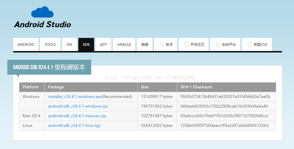Click the Android Studio cloud logo
Image resolution: width=294 pixels, height=149 pixels.
(x=42, y=12)
